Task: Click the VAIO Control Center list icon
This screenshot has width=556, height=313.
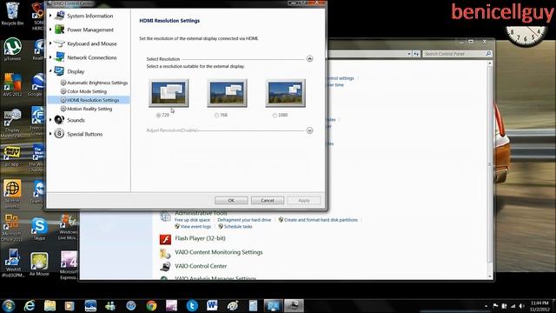Action: click(x=165, y=267)
